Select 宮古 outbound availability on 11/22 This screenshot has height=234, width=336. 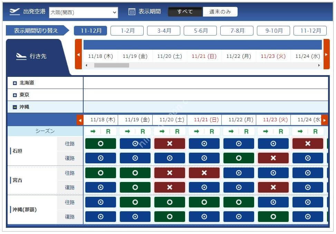(x=239, y=173)
